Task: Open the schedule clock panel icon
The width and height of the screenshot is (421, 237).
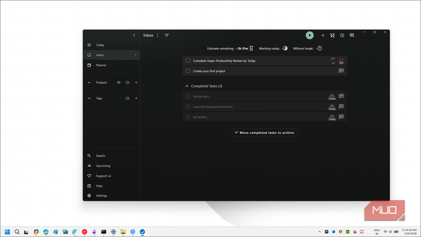Action: coord(342,35)
